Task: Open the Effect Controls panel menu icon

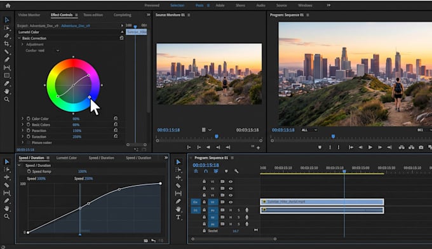Action: tap(77, 15)
